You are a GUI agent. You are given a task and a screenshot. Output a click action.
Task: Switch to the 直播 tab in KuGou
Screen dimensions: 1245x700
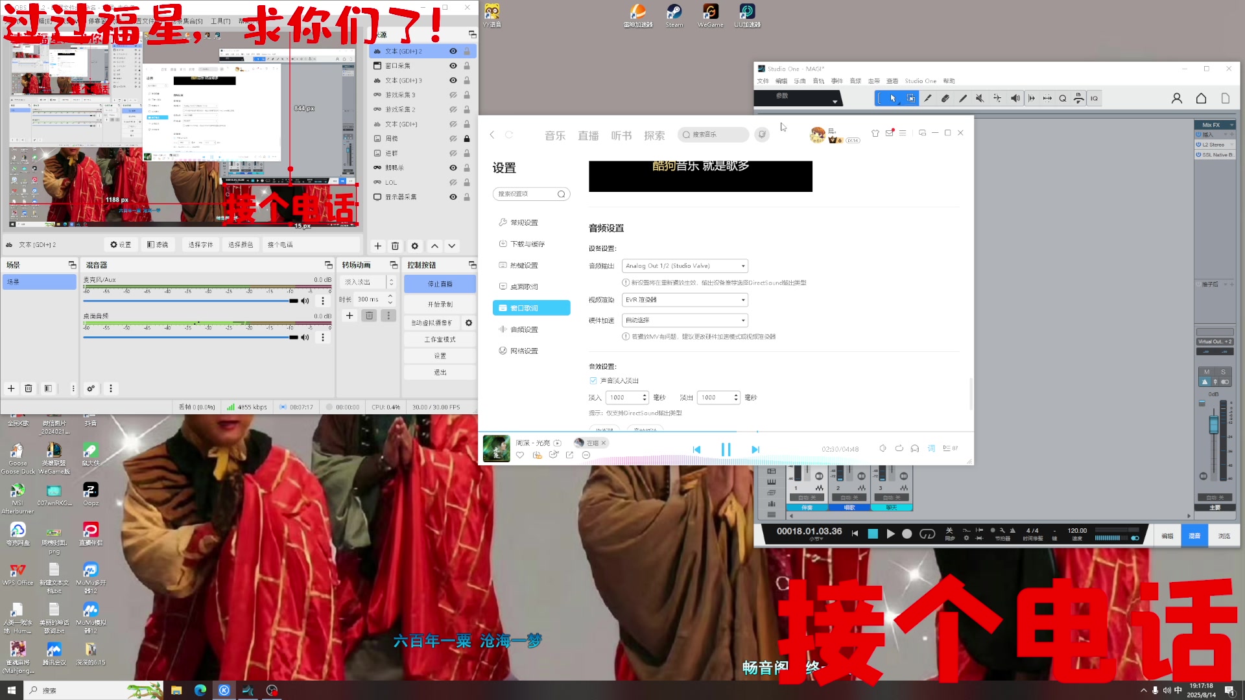(588, 135)
